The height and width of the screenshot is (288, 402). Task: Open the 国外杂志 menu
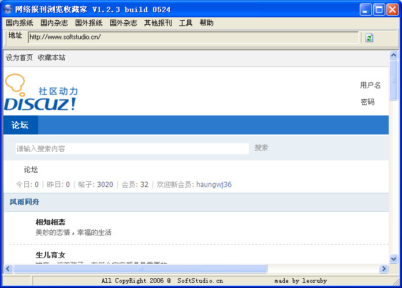tap(124, 23)
